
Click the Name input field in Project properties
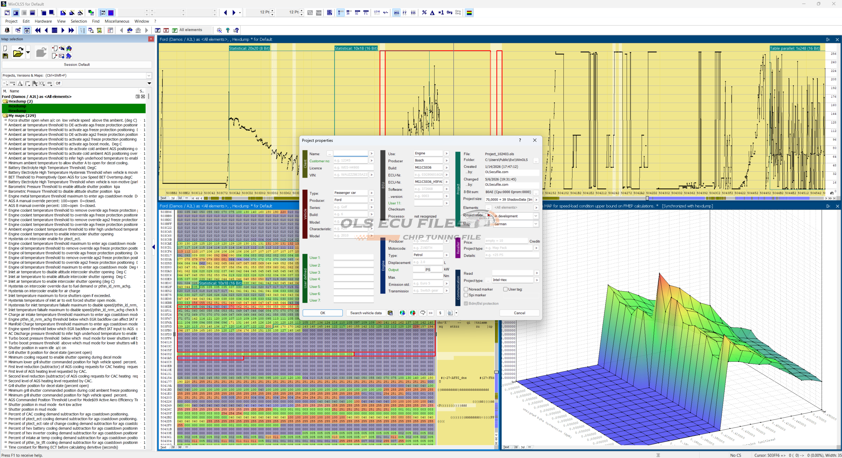click(x=351, y=154)
